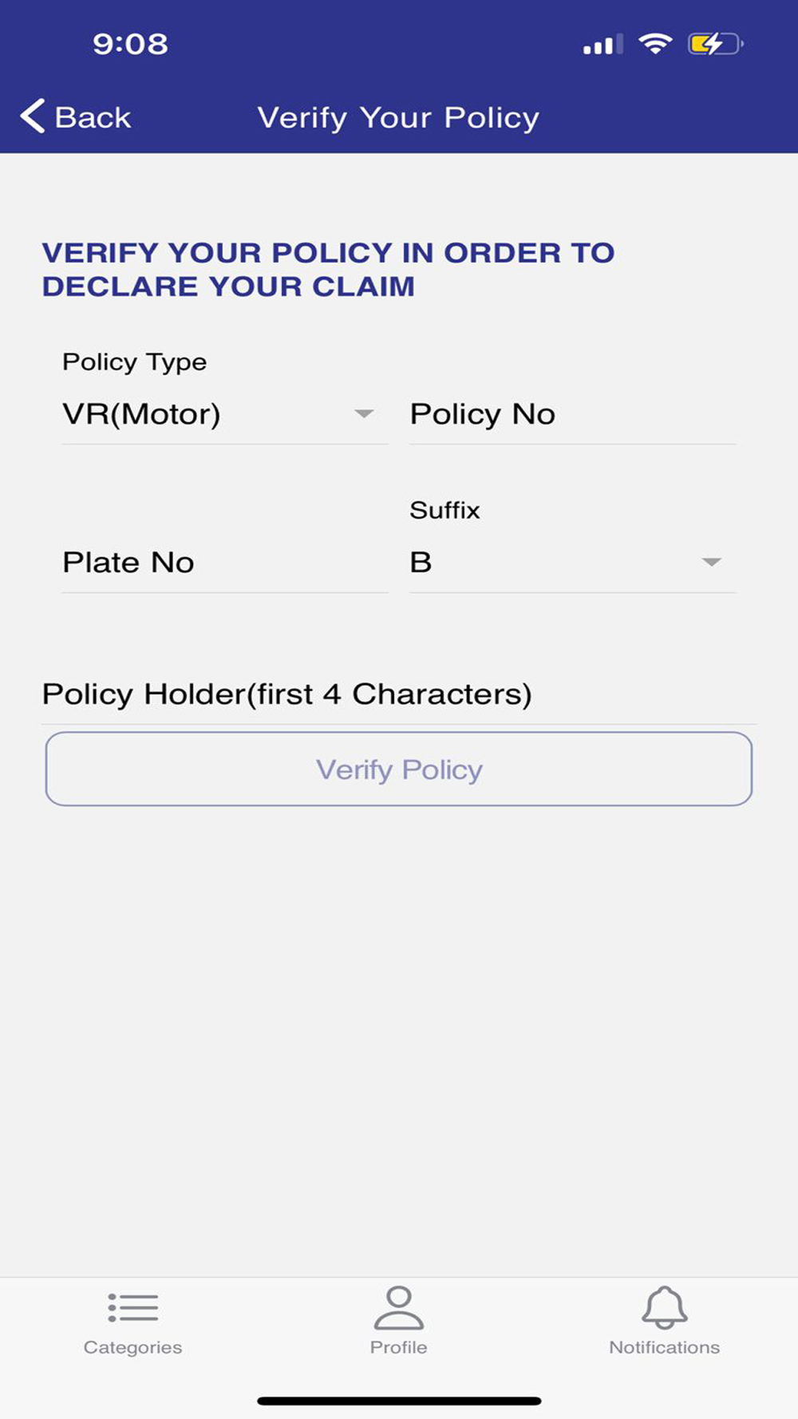This screenshot has height=1419, width=798.
Task: Expand the Suffix dropdown arrow
Action: [711, 562]
